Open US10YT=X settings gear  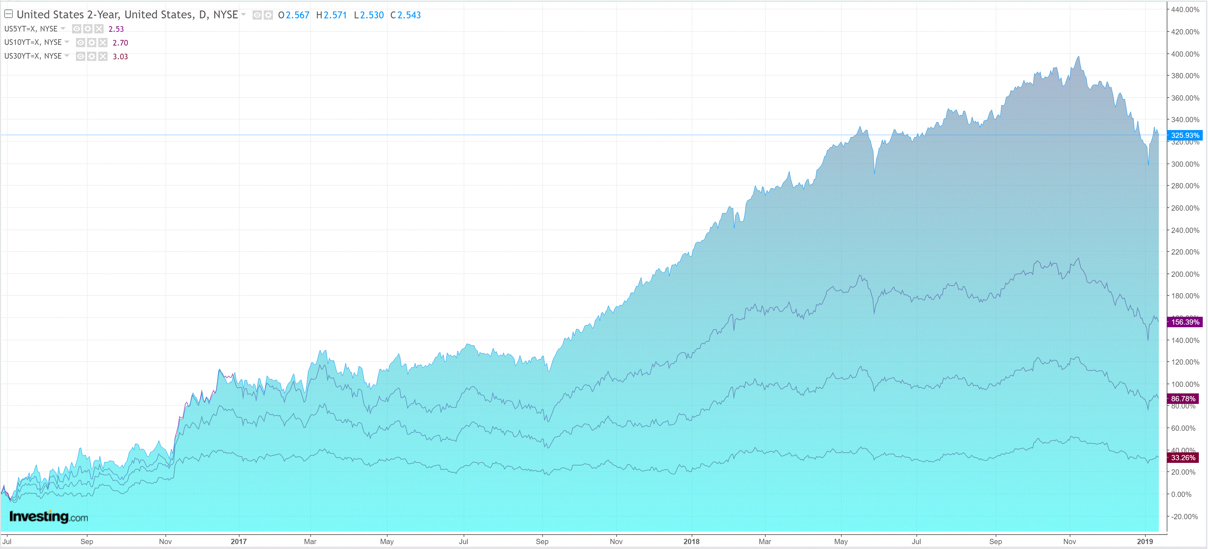tap(92, 43)
